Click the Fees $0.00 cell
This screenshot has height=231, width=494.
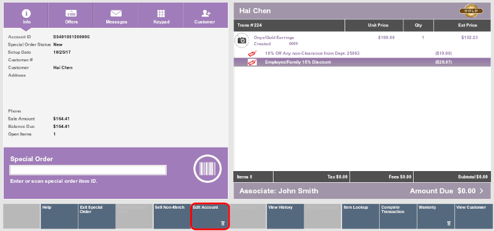tap(382, 177)
